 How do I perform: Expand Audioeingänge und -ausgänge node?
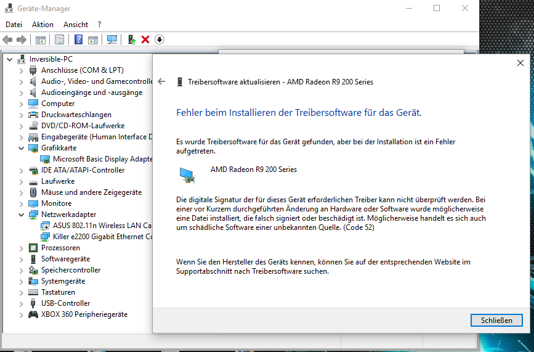21,92
